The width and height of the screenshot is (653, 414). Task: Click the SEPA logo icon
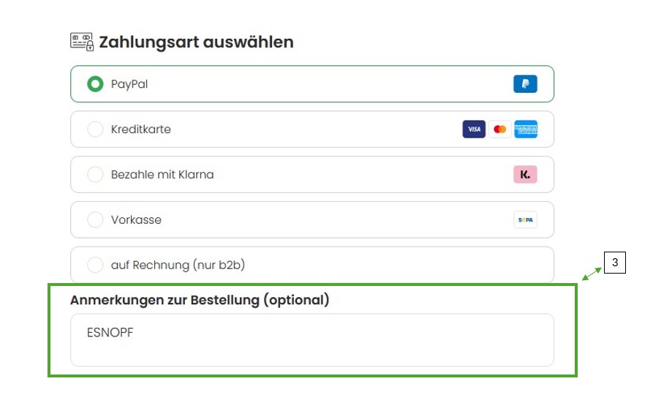(525, 220)
